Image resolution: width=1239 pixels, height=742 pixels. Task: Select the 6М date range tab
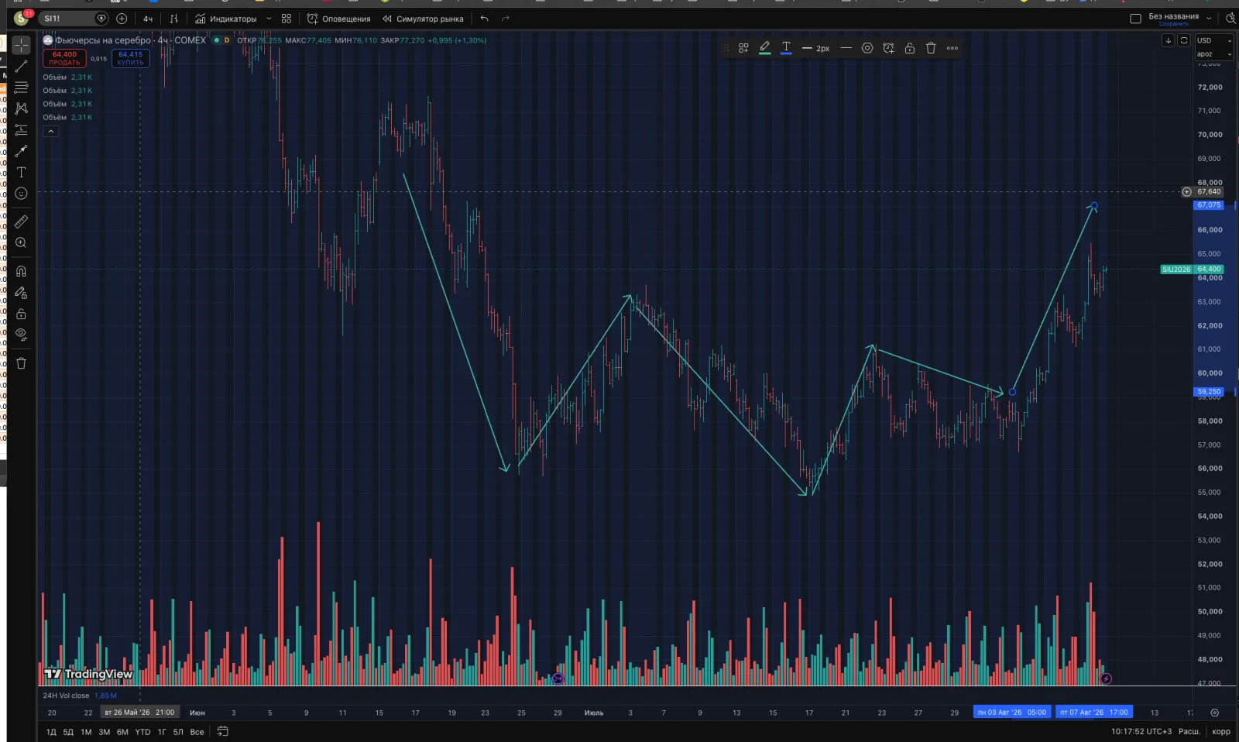122,732
